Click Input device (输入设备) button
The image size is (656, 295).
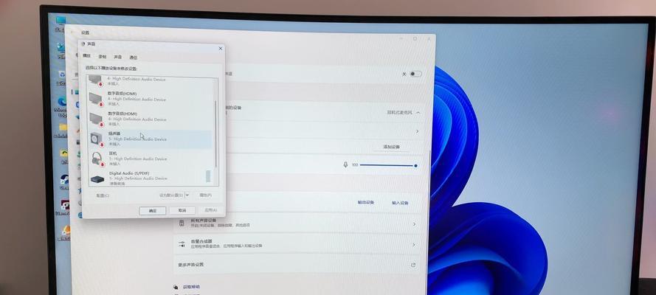tap(400, 203)
